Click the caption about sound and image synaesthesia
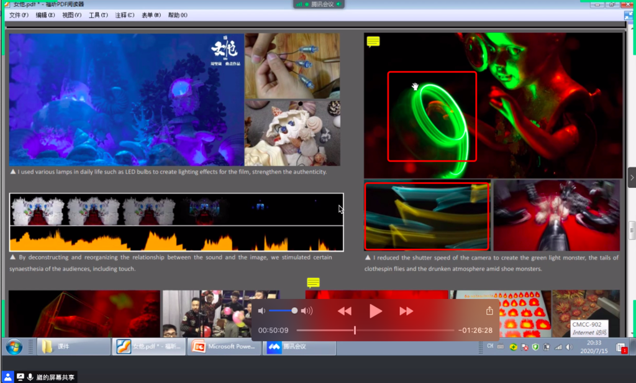This screenshot has height=383, width=636. [171, 263]
